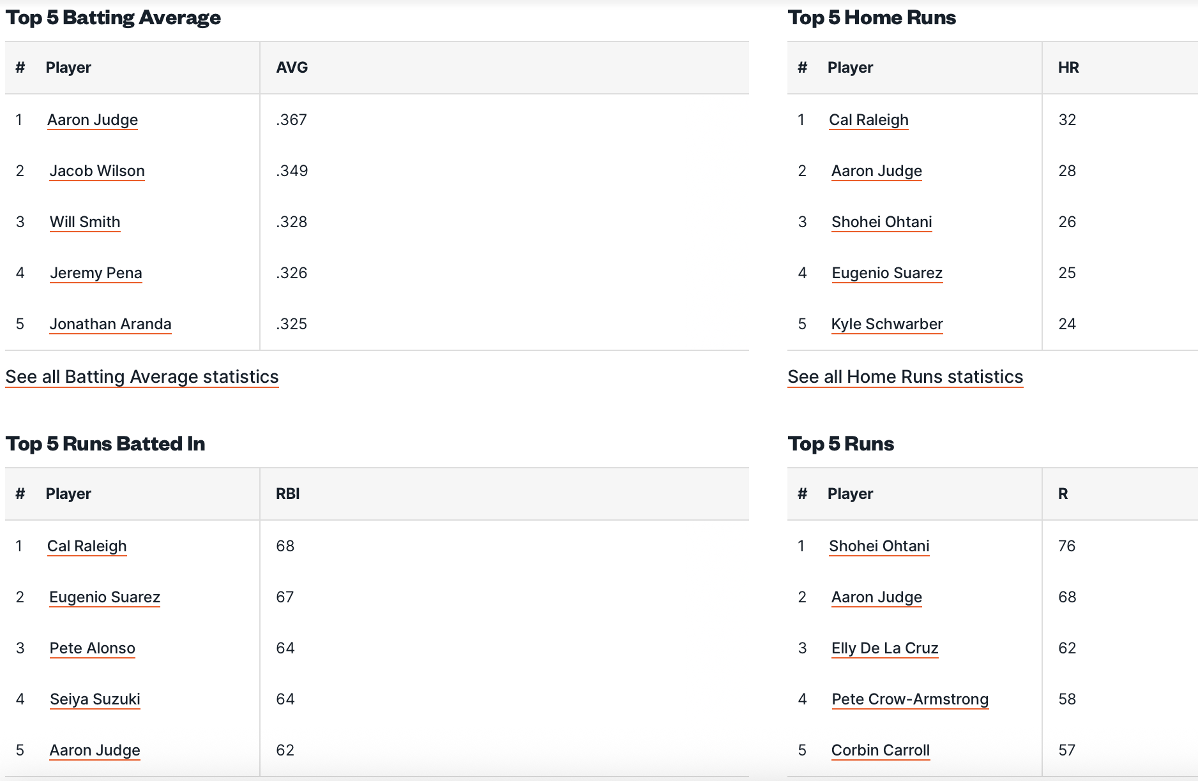Open Pete Alonso's player page
Viewport: 1198px width, 781px height.
pos(93,648)
